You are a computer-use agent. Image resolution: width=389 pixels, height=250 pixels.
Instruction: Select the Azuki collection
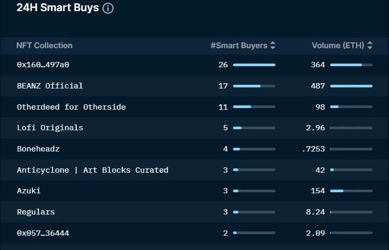[29, 191]
